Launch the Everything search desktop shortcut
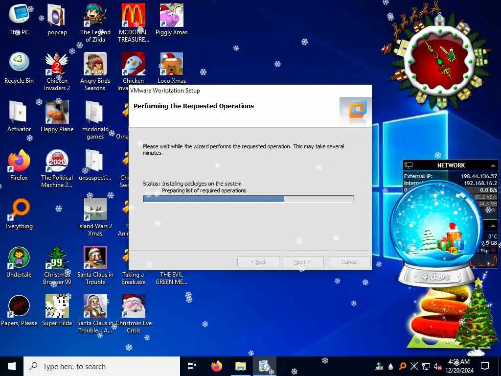This screenshot has width=501, height=376. [x=19, y=213]
